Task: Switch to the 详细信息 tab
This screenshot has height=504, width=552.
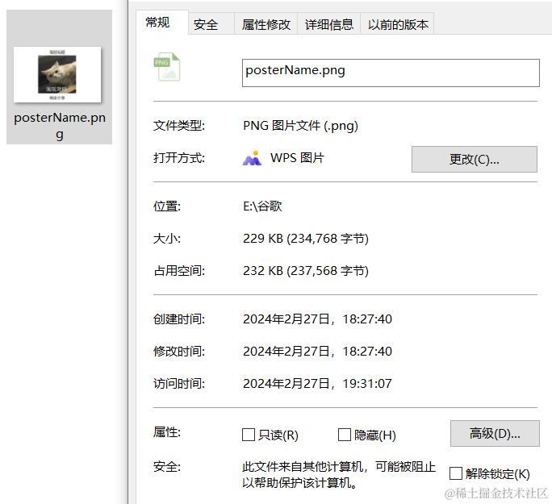Action: click(329, 25)
